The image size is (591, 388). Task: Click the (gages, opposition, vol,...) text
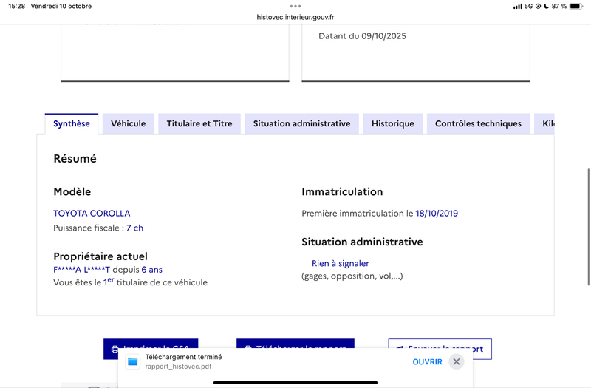(x=352, y=276)
